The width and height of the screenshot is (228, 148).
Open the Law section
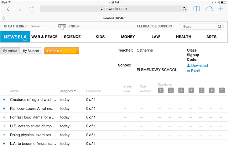[156, 37]
